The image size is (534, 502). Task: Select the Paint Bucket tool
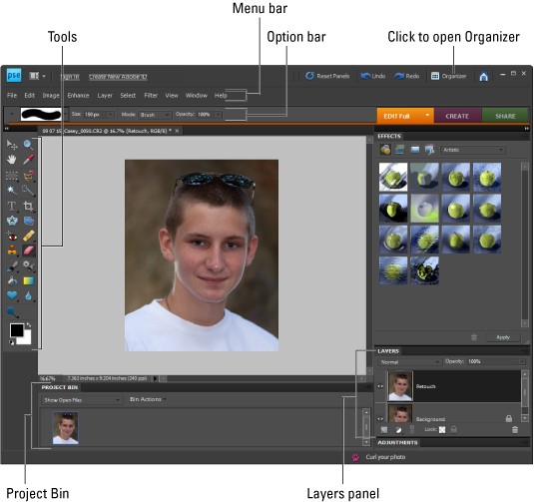pyautogui.click(x=12, y=280)
